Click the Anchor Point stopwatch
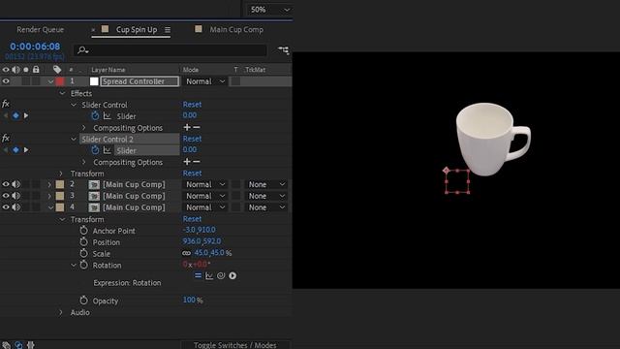The width and height of the screenshot is (620, 349). pos(83,231)
